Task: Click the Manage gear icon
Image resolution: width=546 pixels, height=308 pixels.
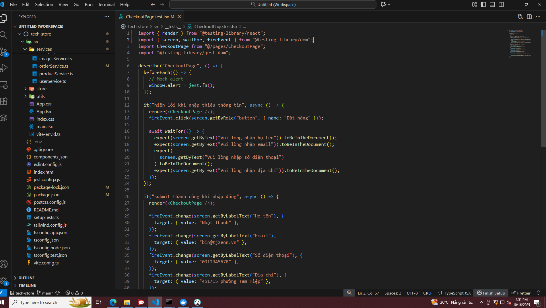Action: tap(4, 281)
